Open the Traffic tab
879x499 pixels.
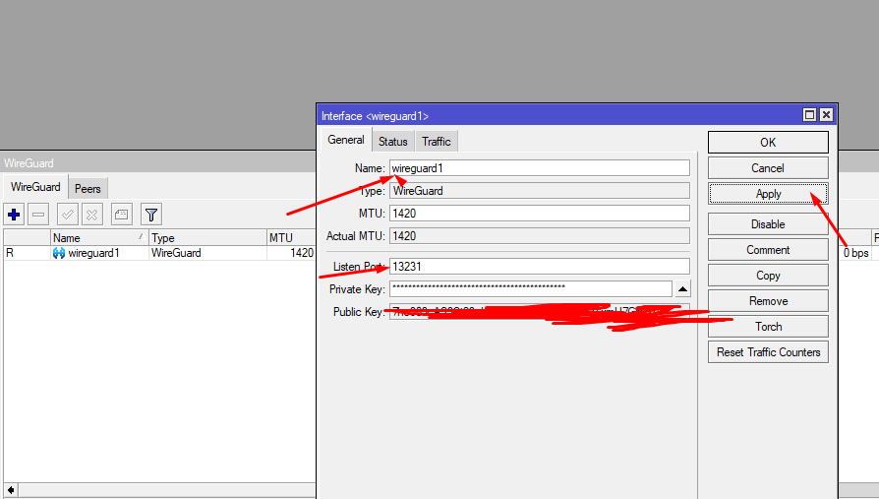click(x=437, y=142)
